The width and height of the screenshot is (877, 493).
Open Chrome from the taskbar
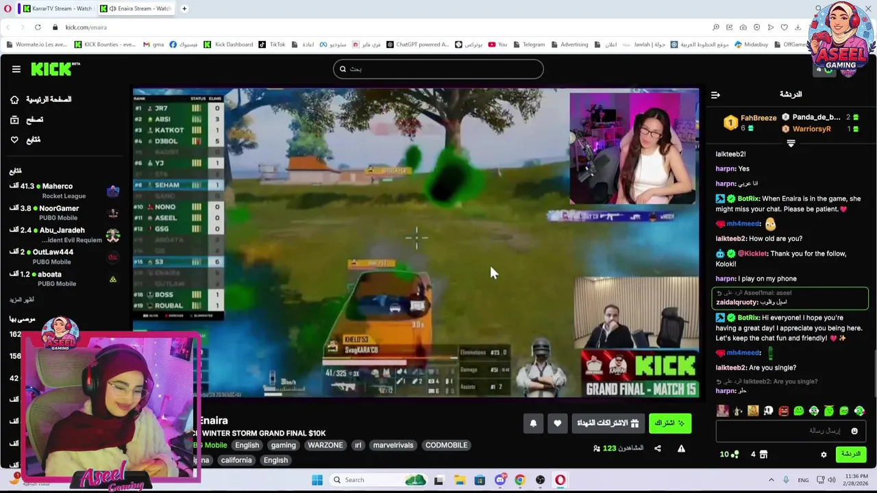pos(520,480)
